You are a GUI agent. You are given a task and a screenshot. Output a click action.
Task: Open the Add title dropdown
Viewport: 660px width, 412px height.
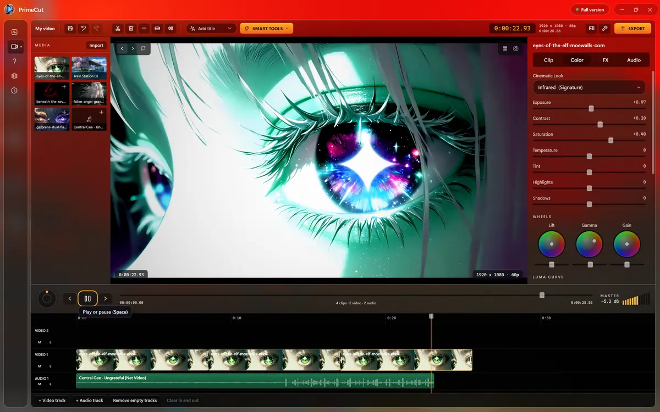pyautogui.click(x=212, y=29)
